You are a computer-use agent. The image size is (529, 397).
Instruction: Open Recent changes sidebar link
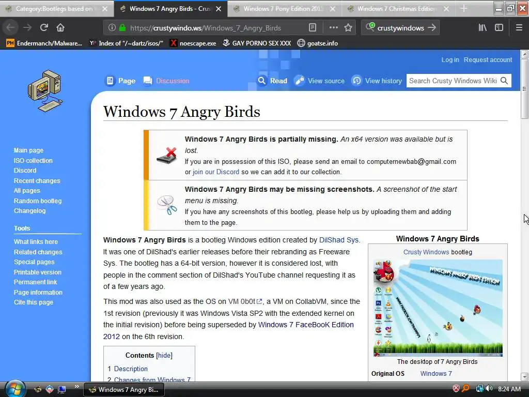[x=37, y=180]
